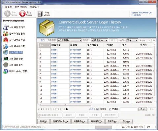The image size is (158, 131).
Task: Open 서버 장비 현황 chart icon
Action: click(6, 59)
